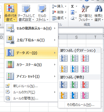The image size is (104, 112).
Task: Open 並べ替えとフィルター menu
Action: [x=86, y=13]
